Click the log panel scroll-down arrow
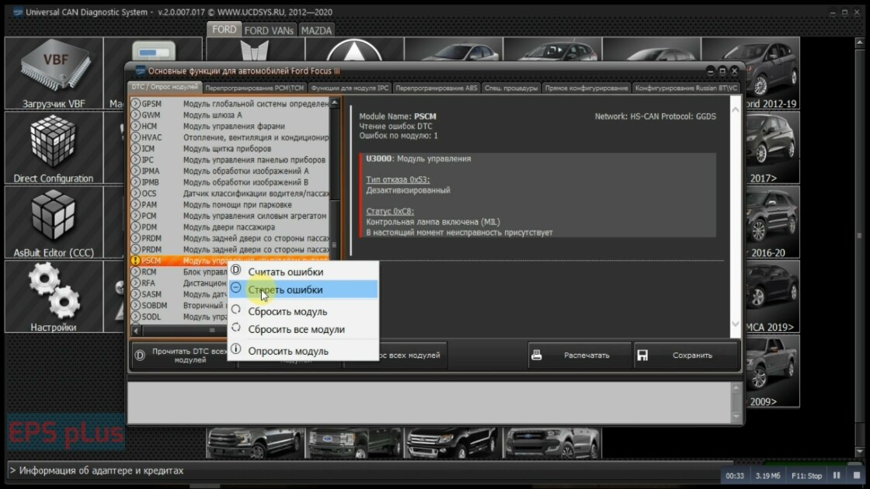The image size is (870, 489). point(736,416)
